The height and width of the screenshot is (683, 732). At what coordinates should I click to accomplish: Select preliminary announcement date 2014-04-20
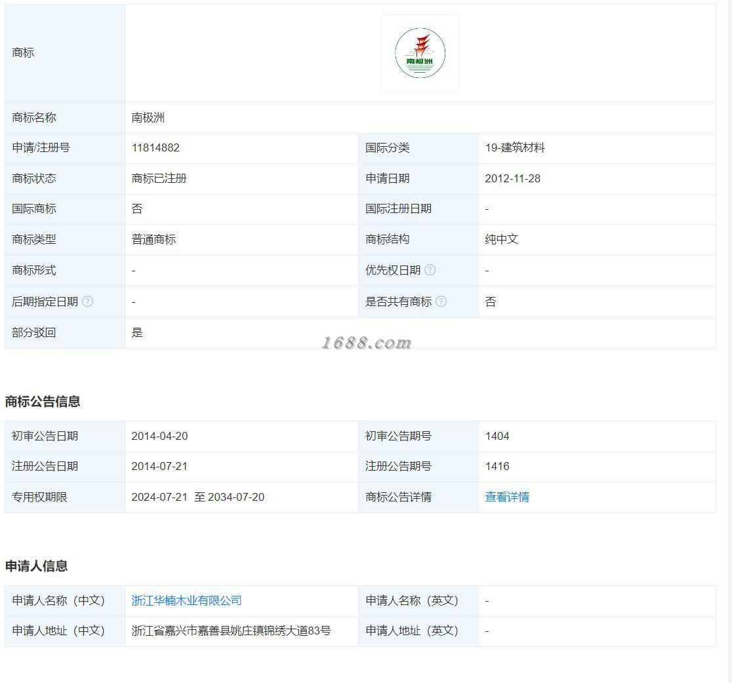159,436
